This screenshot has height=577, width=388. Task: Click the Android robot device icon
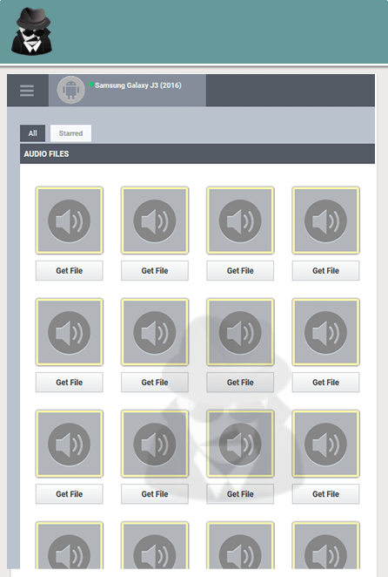tap(71, 90)
